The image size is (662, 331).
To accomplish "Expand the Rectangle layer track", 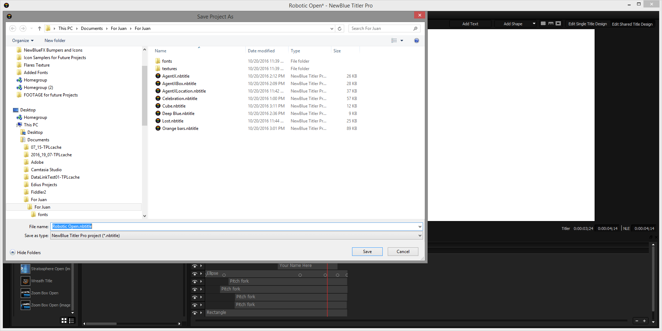I will [x=201, y=313].
